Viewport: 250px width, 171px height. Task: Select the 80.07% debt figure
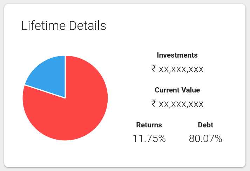[205, 139]
